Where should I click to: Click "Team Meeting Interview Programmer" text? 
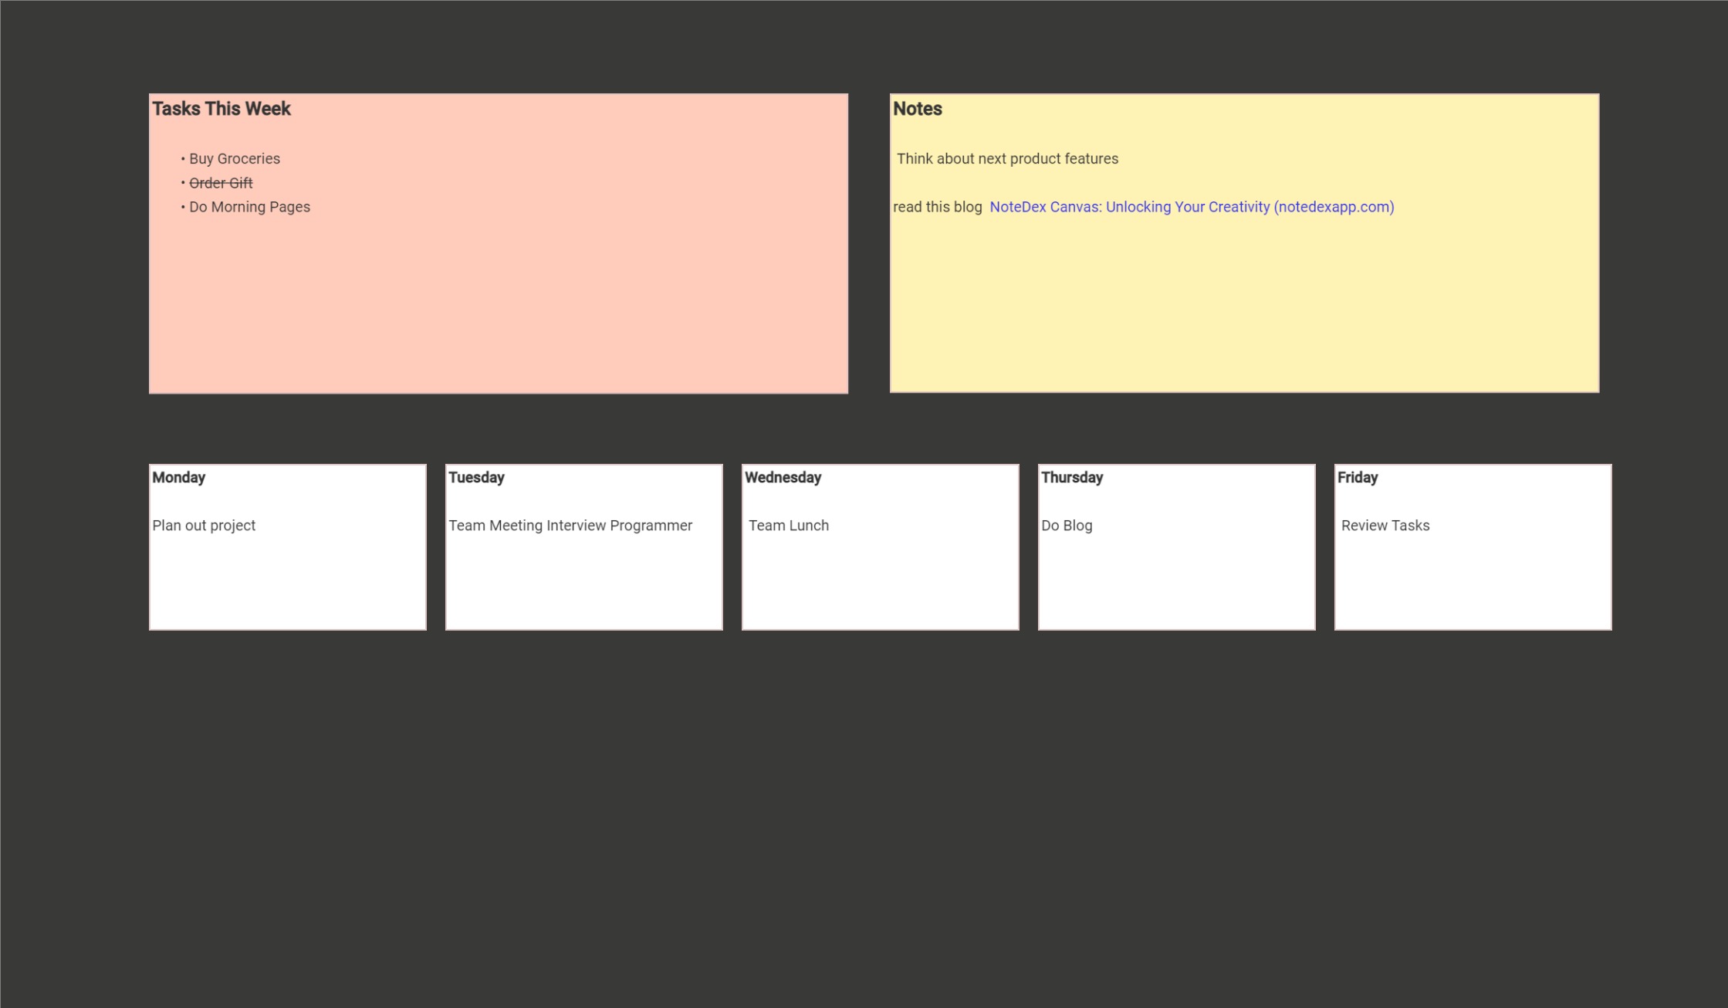point(570,525)
